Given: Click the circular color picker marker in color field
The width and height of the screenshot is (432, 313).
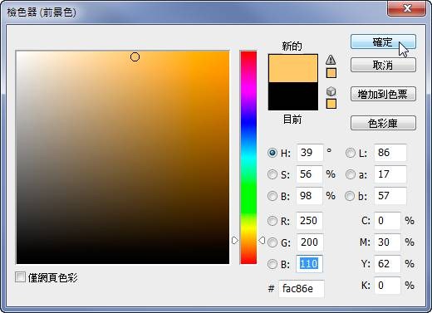Looking at the screenshot, I should (135, 57).
